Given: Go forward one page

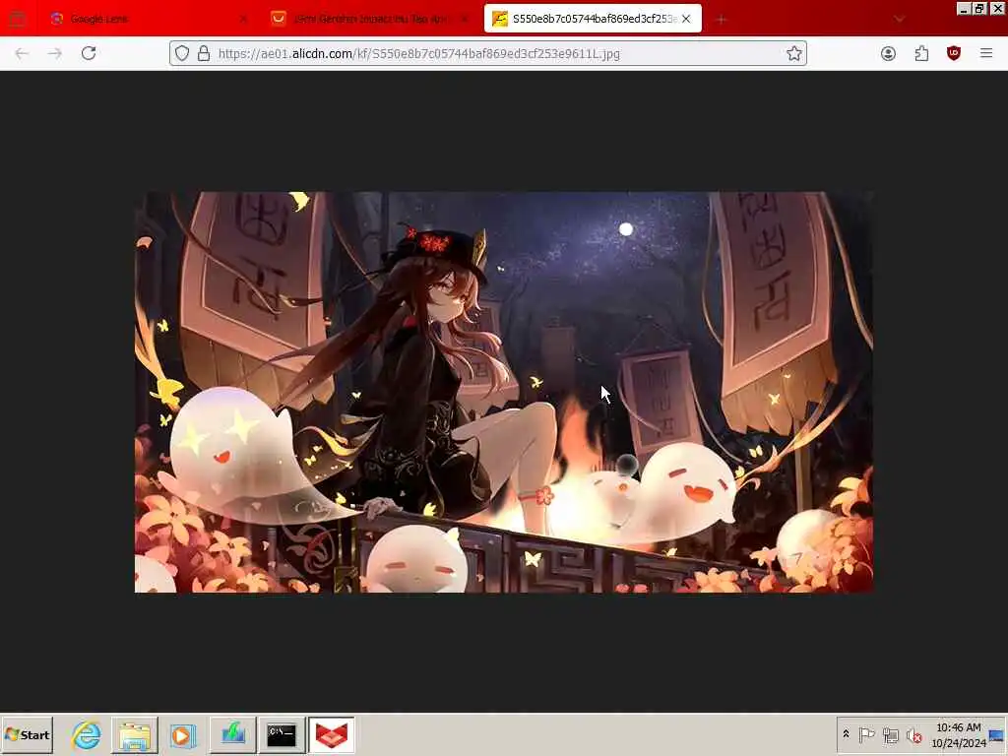Looking at the screenshot, I should [x=55, y=53].
